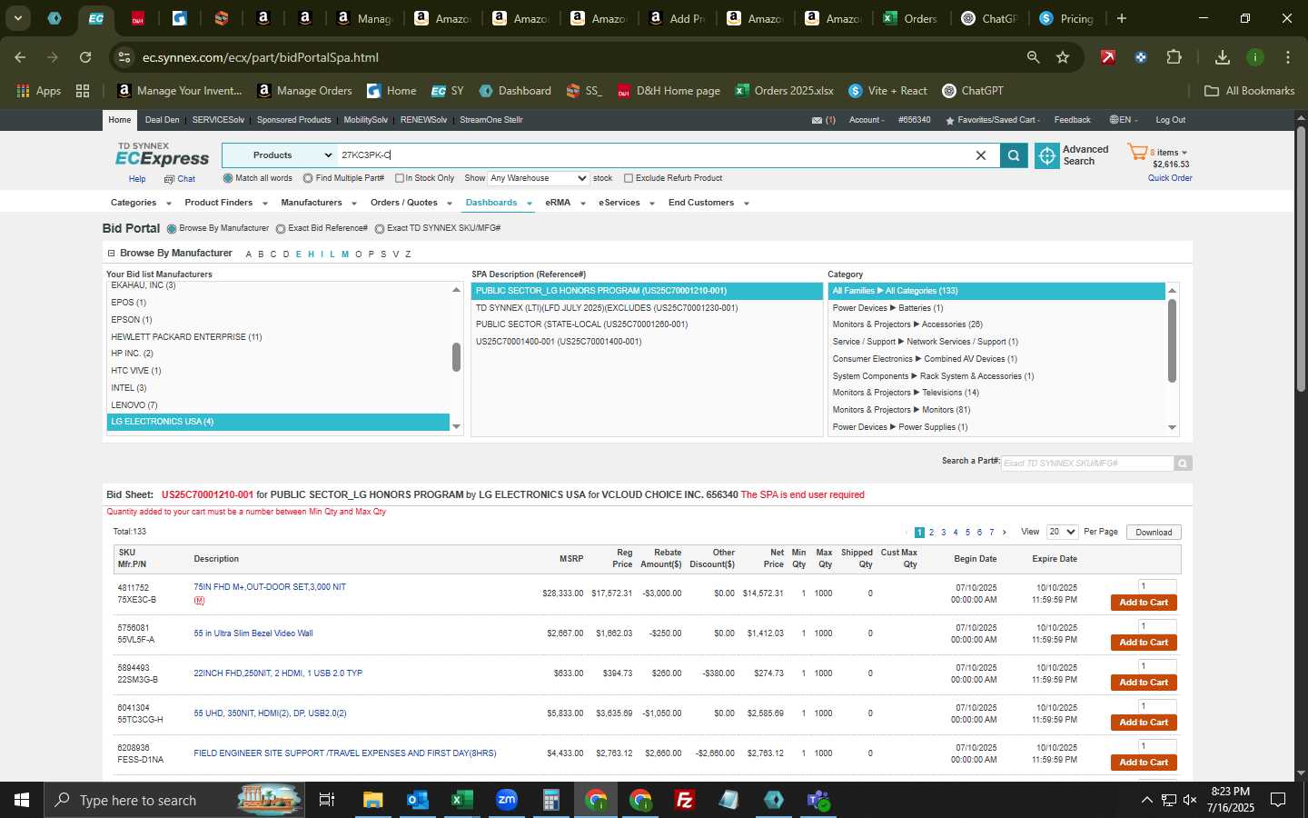The width and height of the screenshot is (1308, 818).
Task: Click the Download button
Action: (x=1154, y=532)
